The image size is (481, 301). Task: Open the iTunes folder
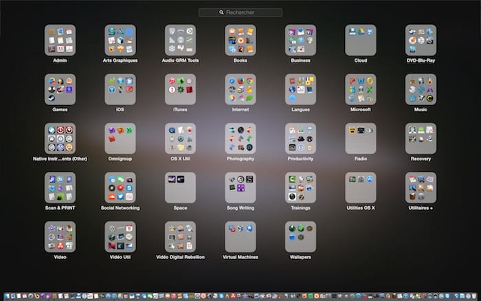(180, 89)
